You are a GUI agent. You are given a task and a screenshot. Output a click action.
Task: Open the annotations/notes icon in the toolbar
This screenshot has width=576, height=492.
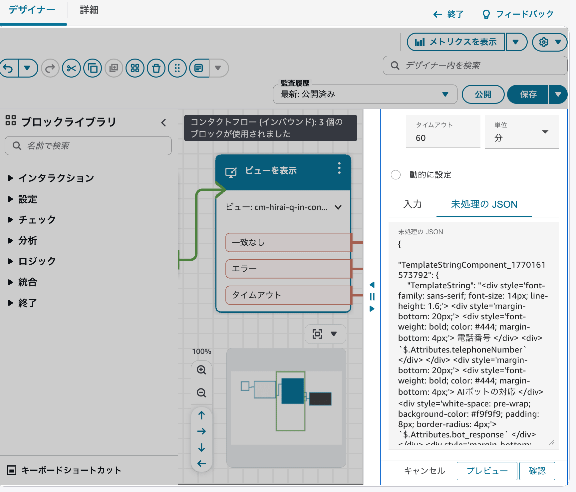click(x=199, y=68)
